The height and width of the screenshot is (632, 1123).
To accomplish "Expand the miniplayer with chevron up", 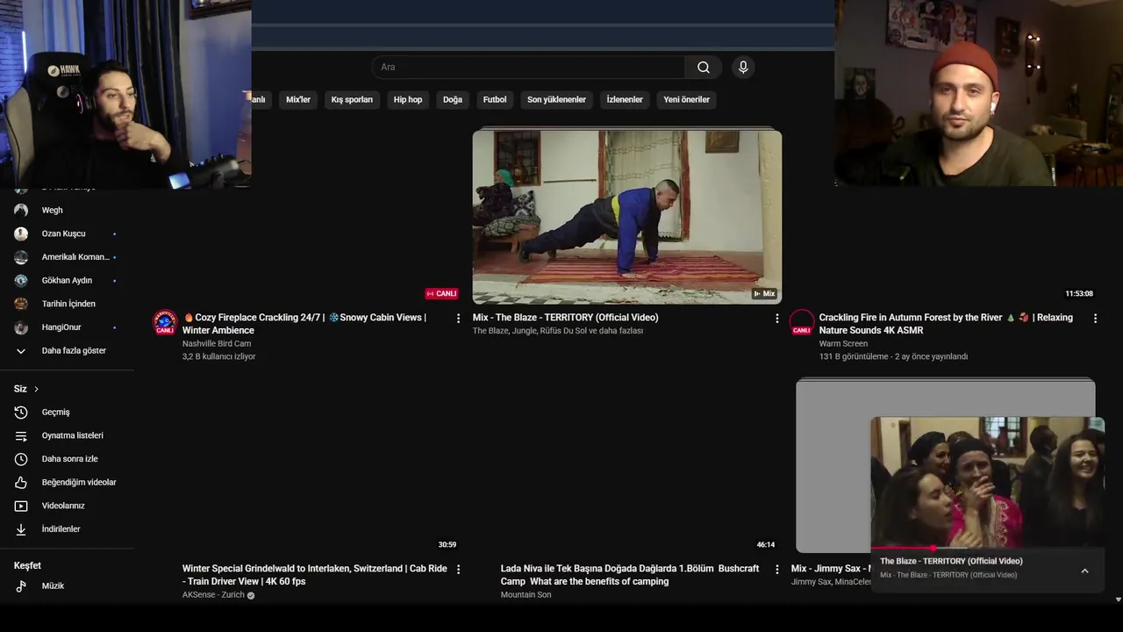I will pos(1084,571).
